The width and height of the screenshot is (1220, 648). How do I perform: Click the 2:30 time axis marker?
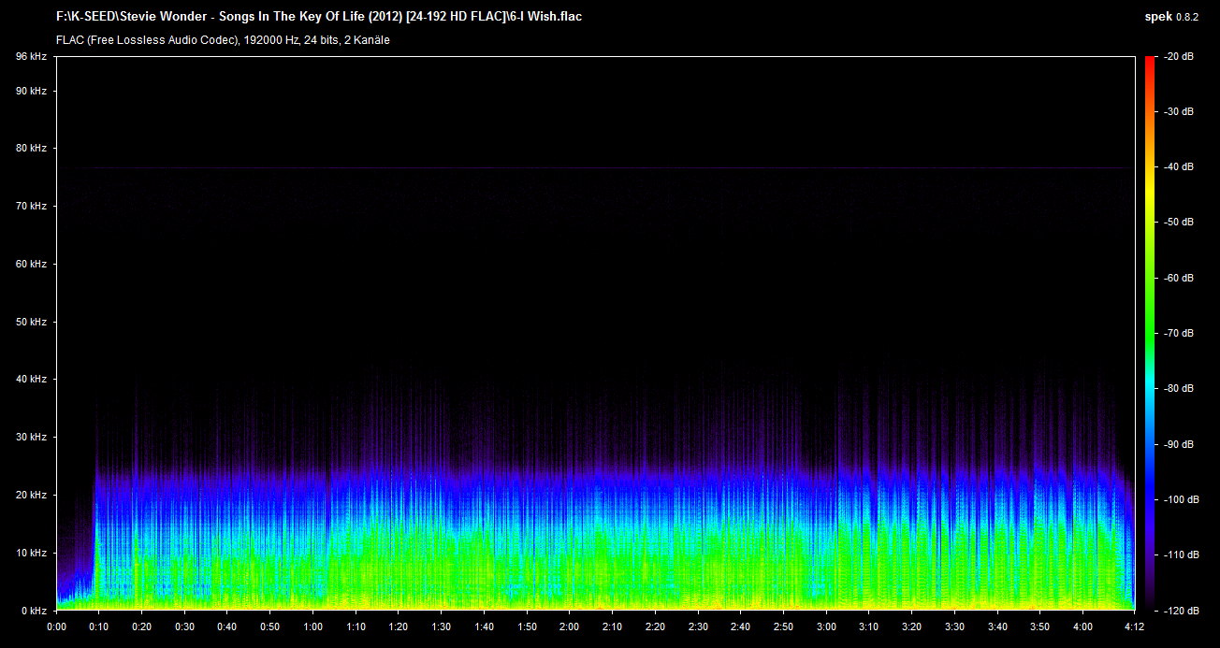tap(698, 626)
